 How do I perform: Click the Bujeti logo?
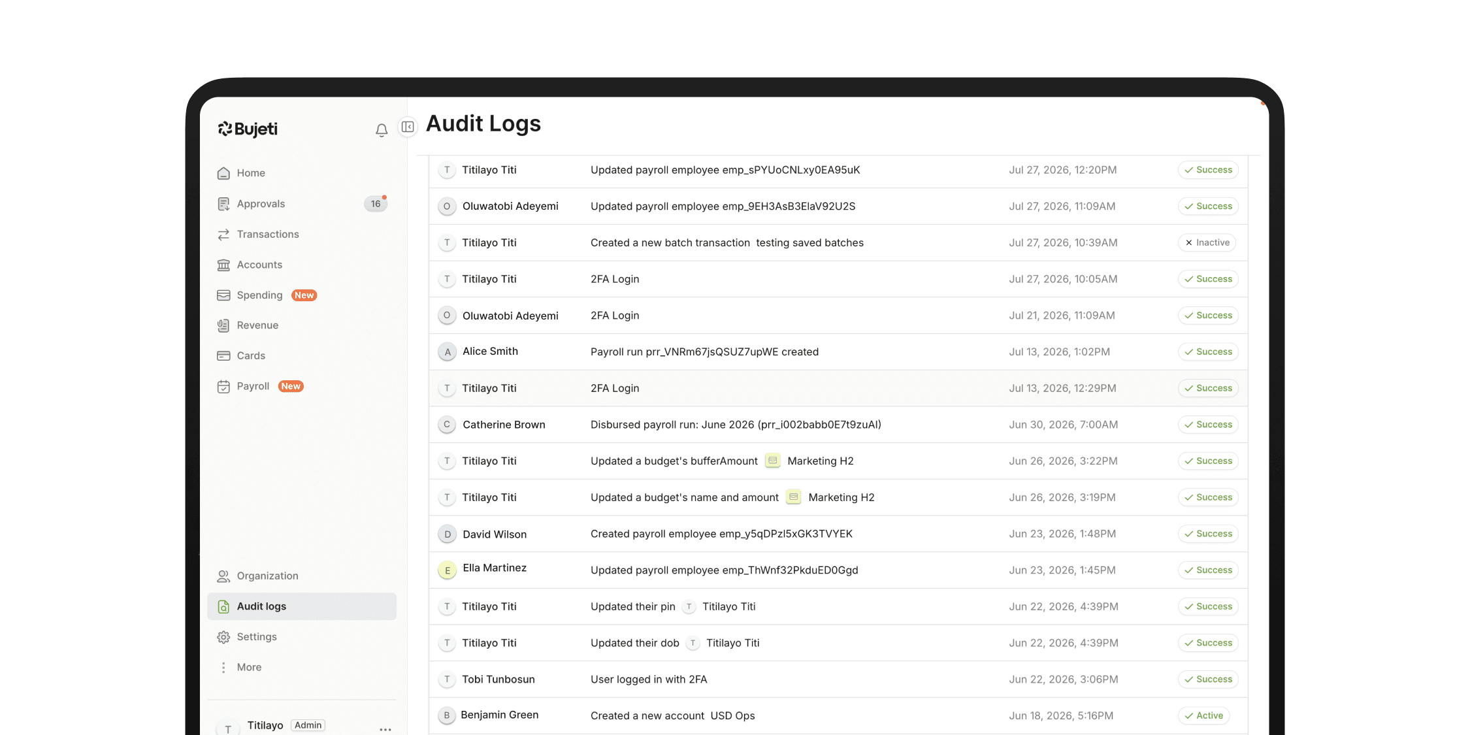point(248,129)
